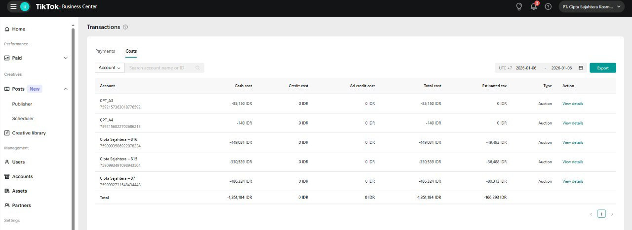Click the Export button
The image size is (632, 230).
coord(603,68)
